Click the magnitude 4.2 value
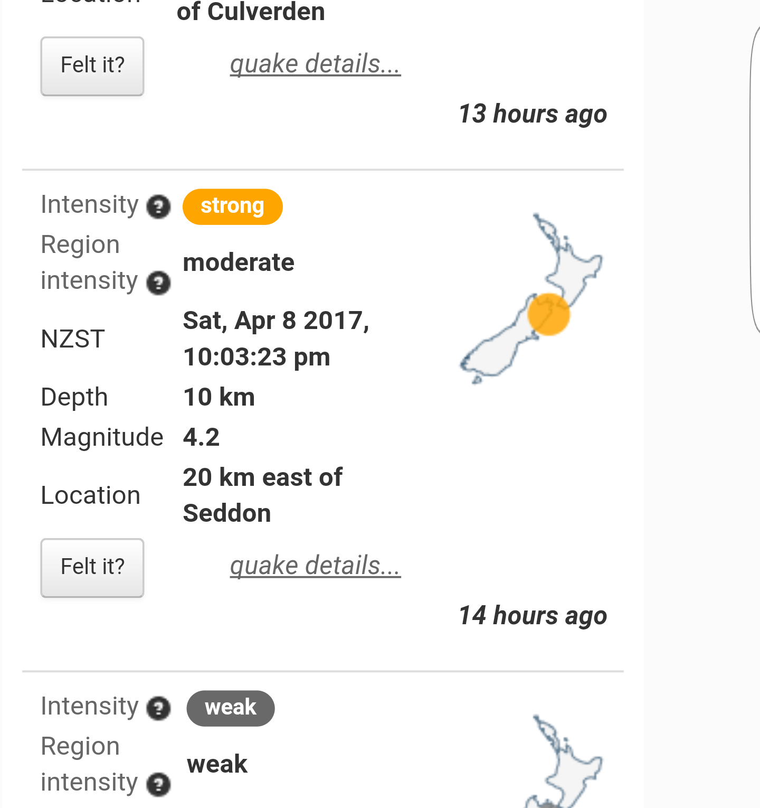The image size is (760, 808). (201, 437)
